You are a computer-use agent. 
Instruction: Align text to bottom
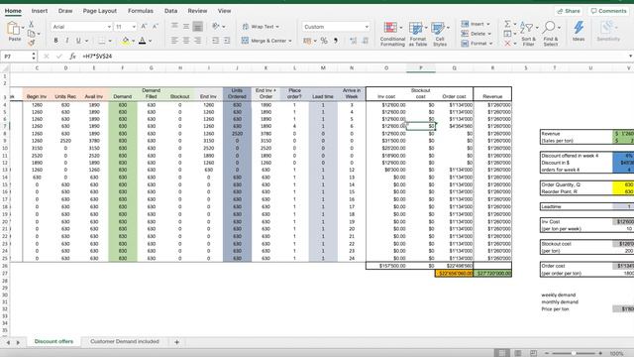tap(197, 27)
